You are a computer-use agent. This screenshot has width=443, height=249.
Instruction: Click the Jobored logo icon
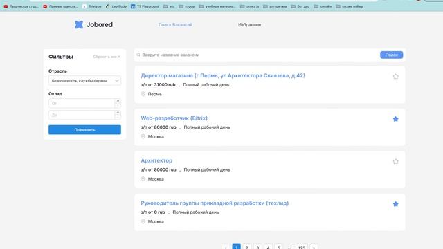(79, 25)
